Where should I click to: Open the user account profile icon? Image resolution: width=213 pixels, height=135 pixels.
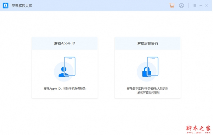click(181, 6)
